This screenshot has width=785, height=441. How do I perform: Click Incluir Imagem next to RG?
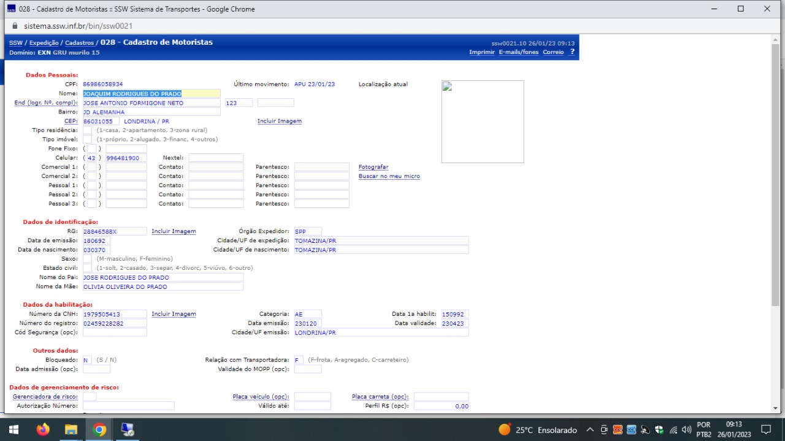coord(174,231)
